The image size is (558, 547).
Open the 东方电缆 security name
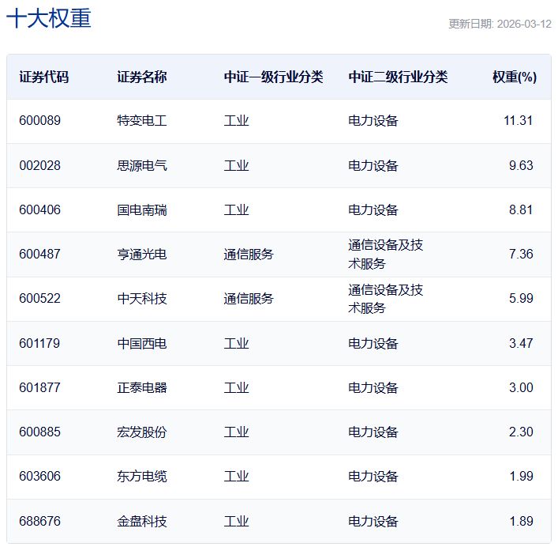pos(142,477)
